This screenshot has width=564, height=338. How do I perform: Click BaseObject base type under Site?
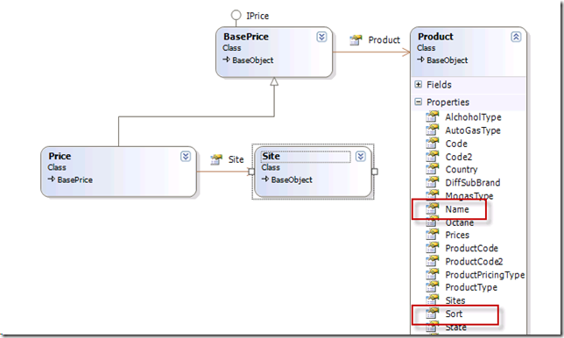(292, 180)
